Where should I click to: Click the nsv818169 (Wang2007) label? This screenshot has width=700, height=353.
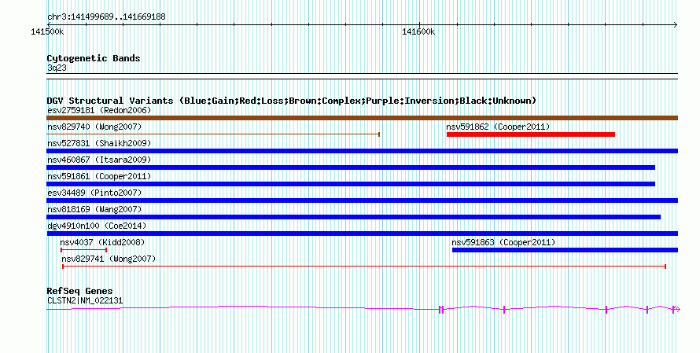(x=94, y=209)
